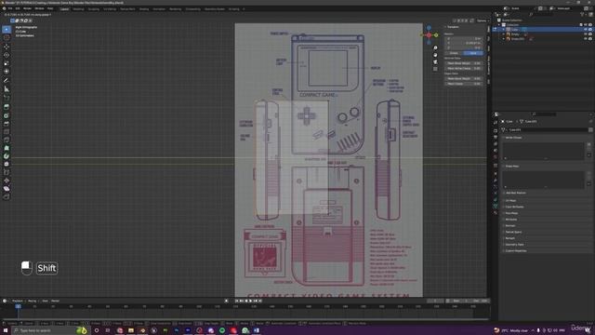The width and height of the screenshot is (595, 335).
Task: Select the Shear tool
Action: [7, 189]
